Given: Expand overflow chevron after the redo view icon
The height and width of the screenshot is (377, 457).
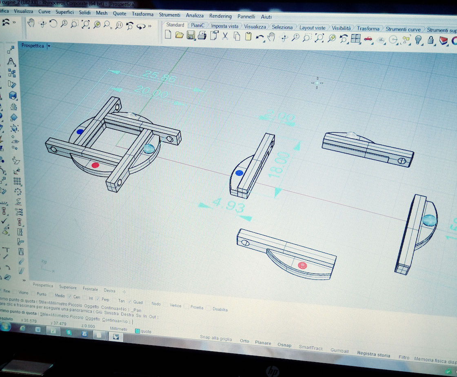Looking at the screenshot, I should click(x=150, y=26).
